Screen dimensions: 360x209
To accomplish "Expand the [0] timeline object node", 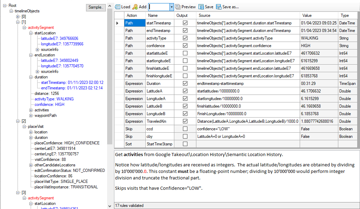I will click(x=18, y=16).
